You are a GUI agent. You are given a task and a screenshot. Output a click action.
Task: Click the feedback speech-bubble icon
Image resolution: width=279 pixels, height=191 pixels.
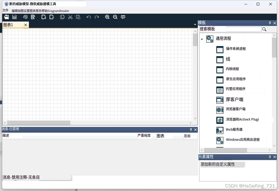[x=123, y=17]
